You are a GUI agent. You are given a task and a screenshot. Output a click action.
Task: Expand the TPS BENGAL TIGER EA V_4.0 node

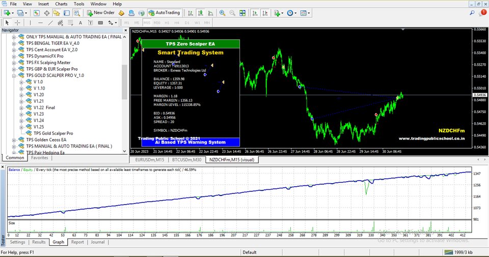(x=14, y=44)
